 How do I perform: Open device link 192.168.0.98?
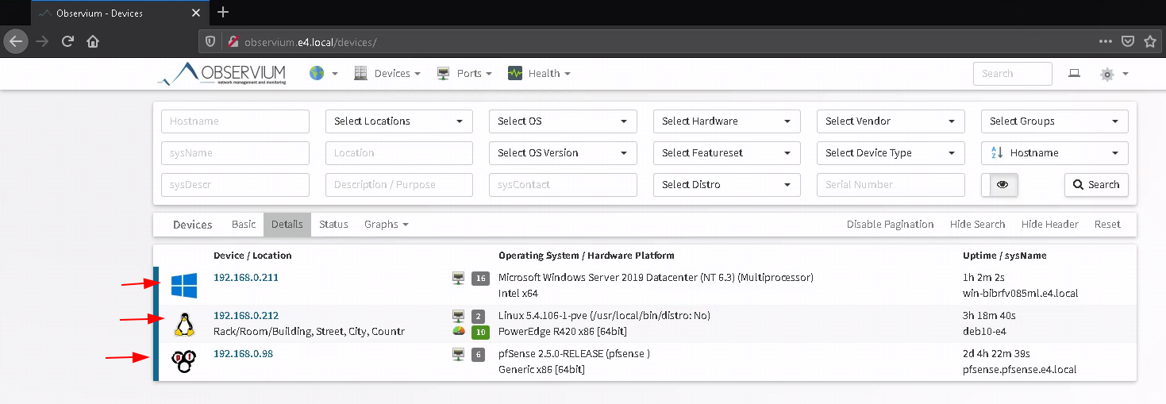tap(243, 354)
